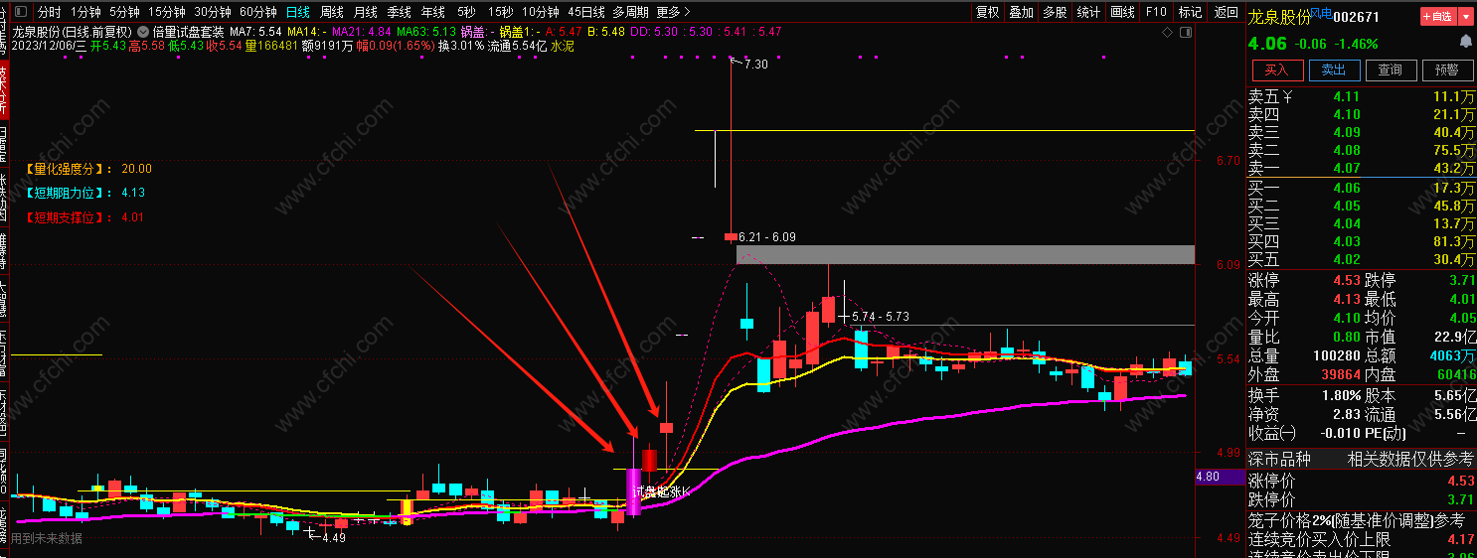The image size is (1477, 558).
Task: Click the 倍量试盘套装 indicator name
Action: tap(188, 32)
